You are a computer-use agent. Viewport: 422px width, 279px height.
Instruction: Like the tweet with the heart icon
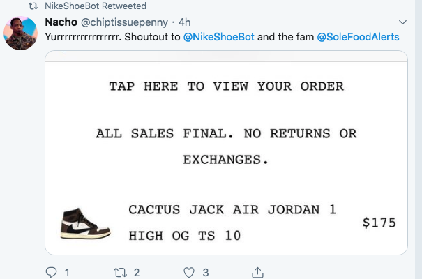pyautogui.click(x=188, y=272)
